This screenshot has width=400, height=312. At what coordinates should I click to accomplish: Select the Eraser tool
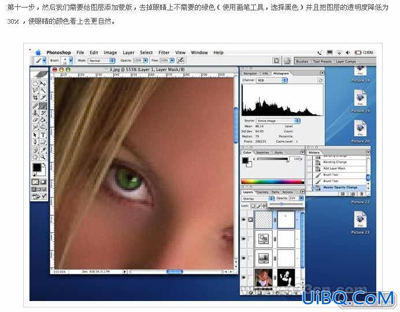(x=35, y=120)
